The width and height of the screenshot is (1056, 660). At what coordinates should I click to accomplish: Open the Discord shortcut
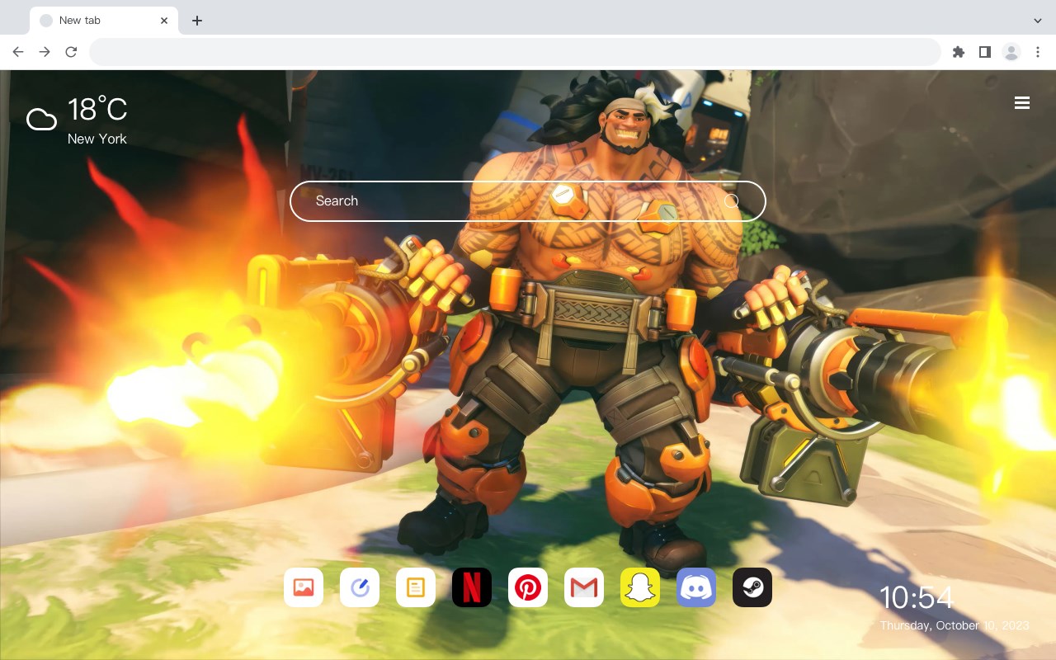coord(696,587)
